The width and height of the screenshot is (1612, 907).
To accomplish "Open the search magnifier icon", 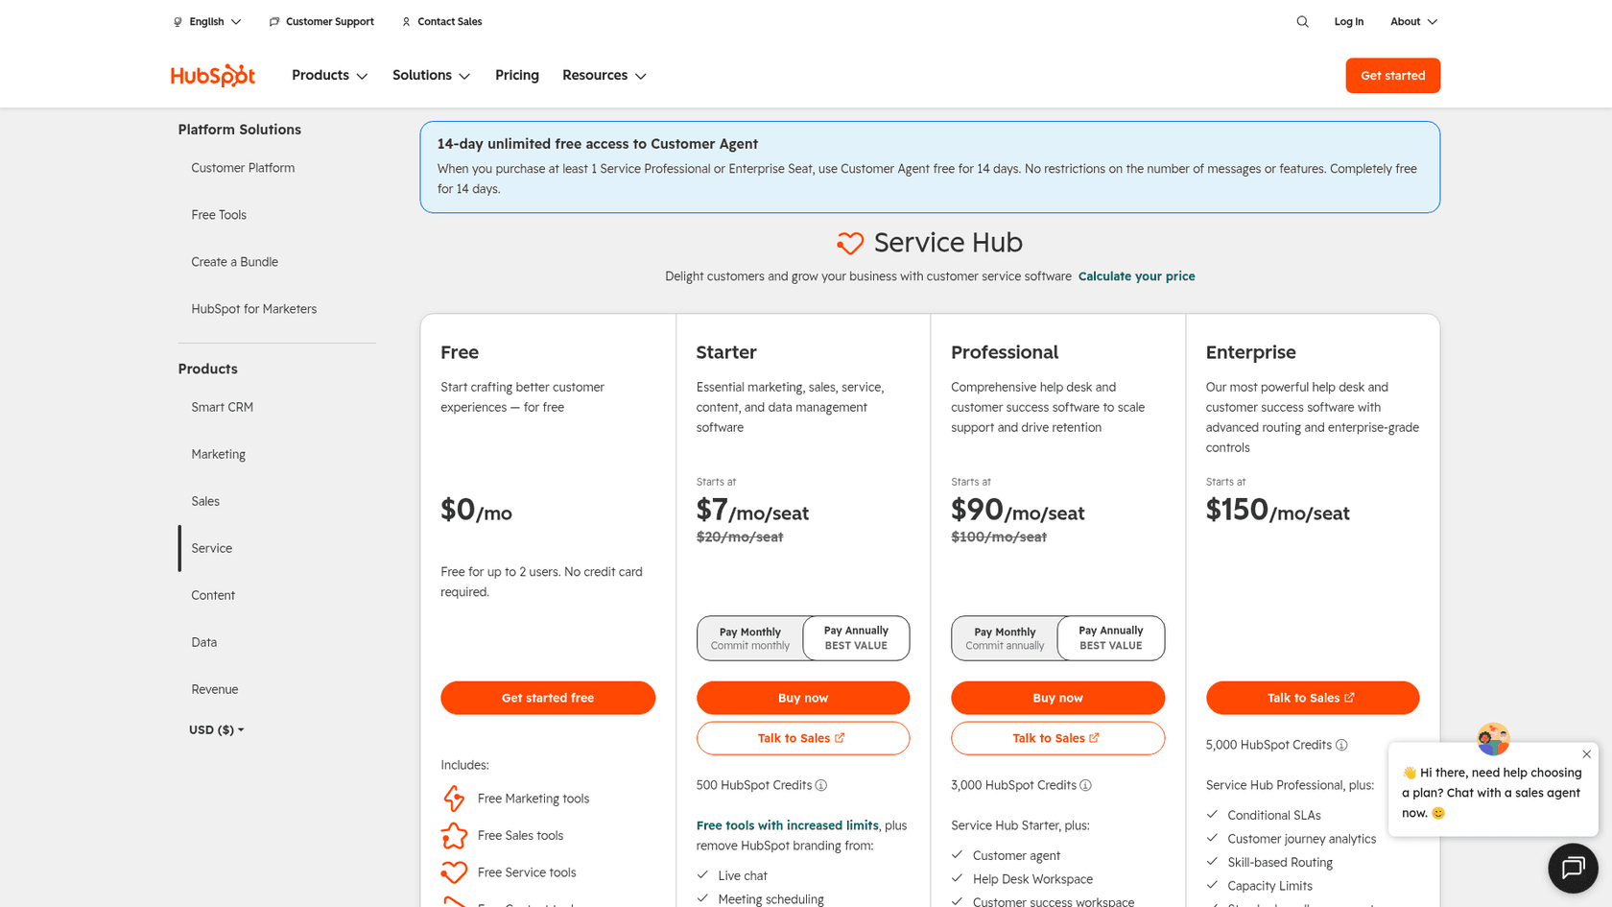I will point(1302,21).
